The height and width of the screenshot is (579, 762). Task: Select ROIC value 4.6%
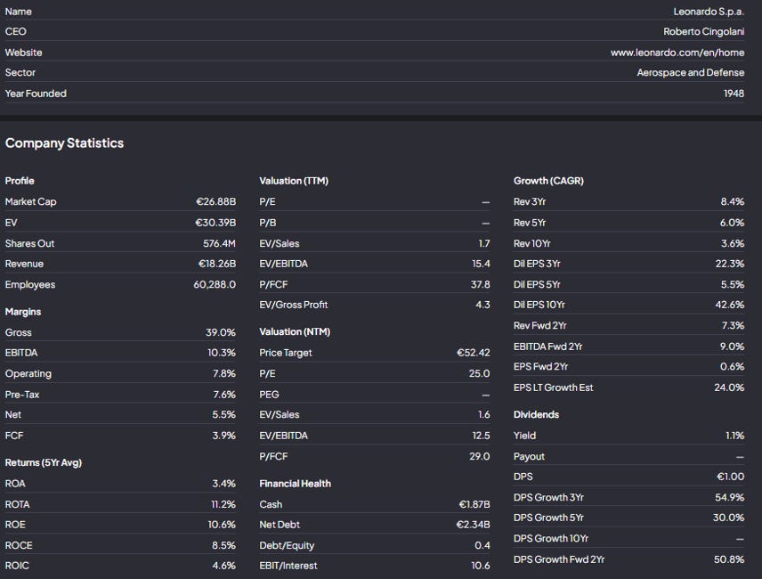[224, 566]
